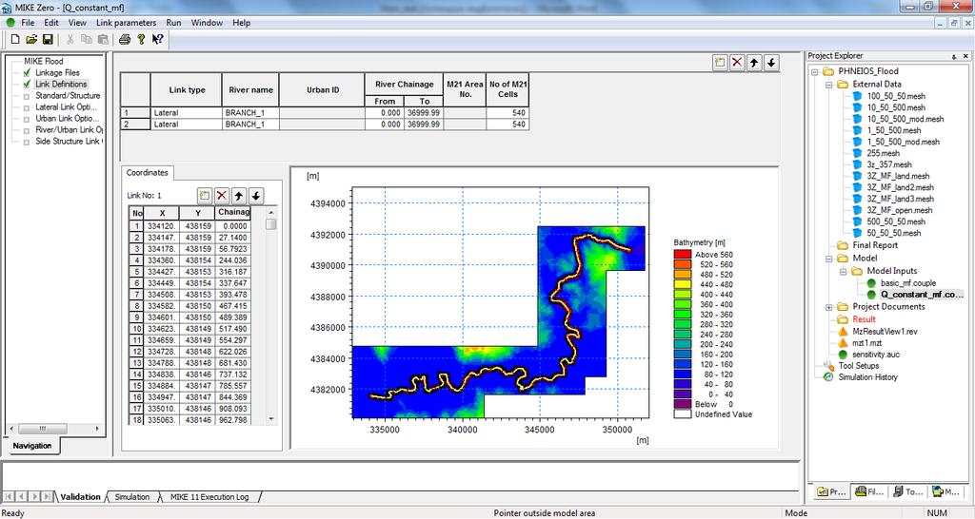The image size is (975, 519).
Task: Click X cell of coordinate row 1
Action: pyautogui.click(x=162, y=226)
